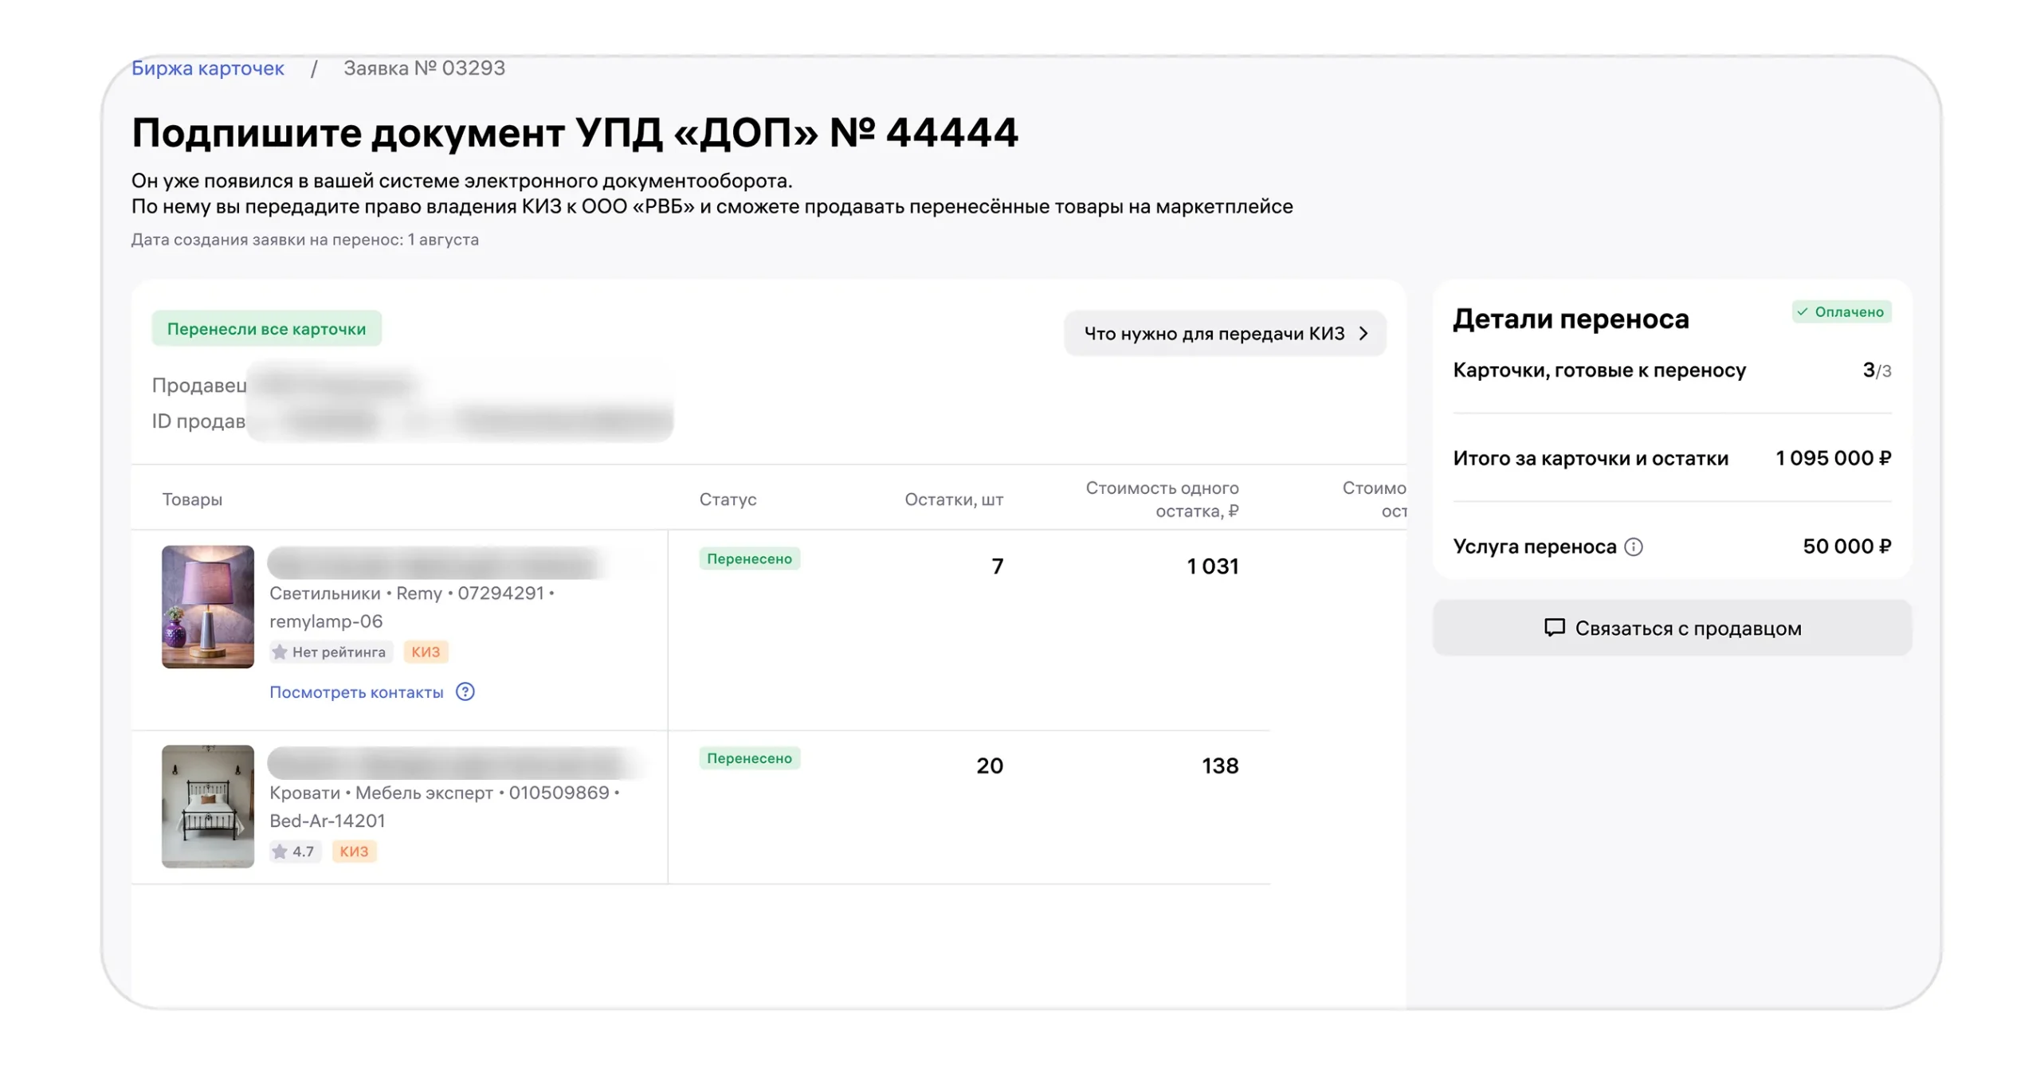
Task: Click the Детали переноса panel heading
Action: (1570, 318)
